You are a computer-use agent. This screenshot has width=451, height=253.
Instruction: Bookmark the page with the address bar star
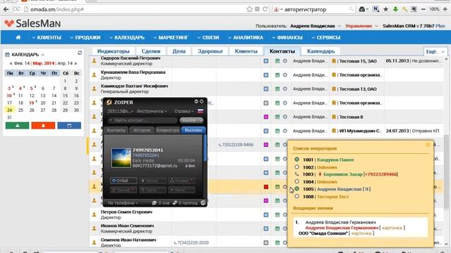click(249, 9)
